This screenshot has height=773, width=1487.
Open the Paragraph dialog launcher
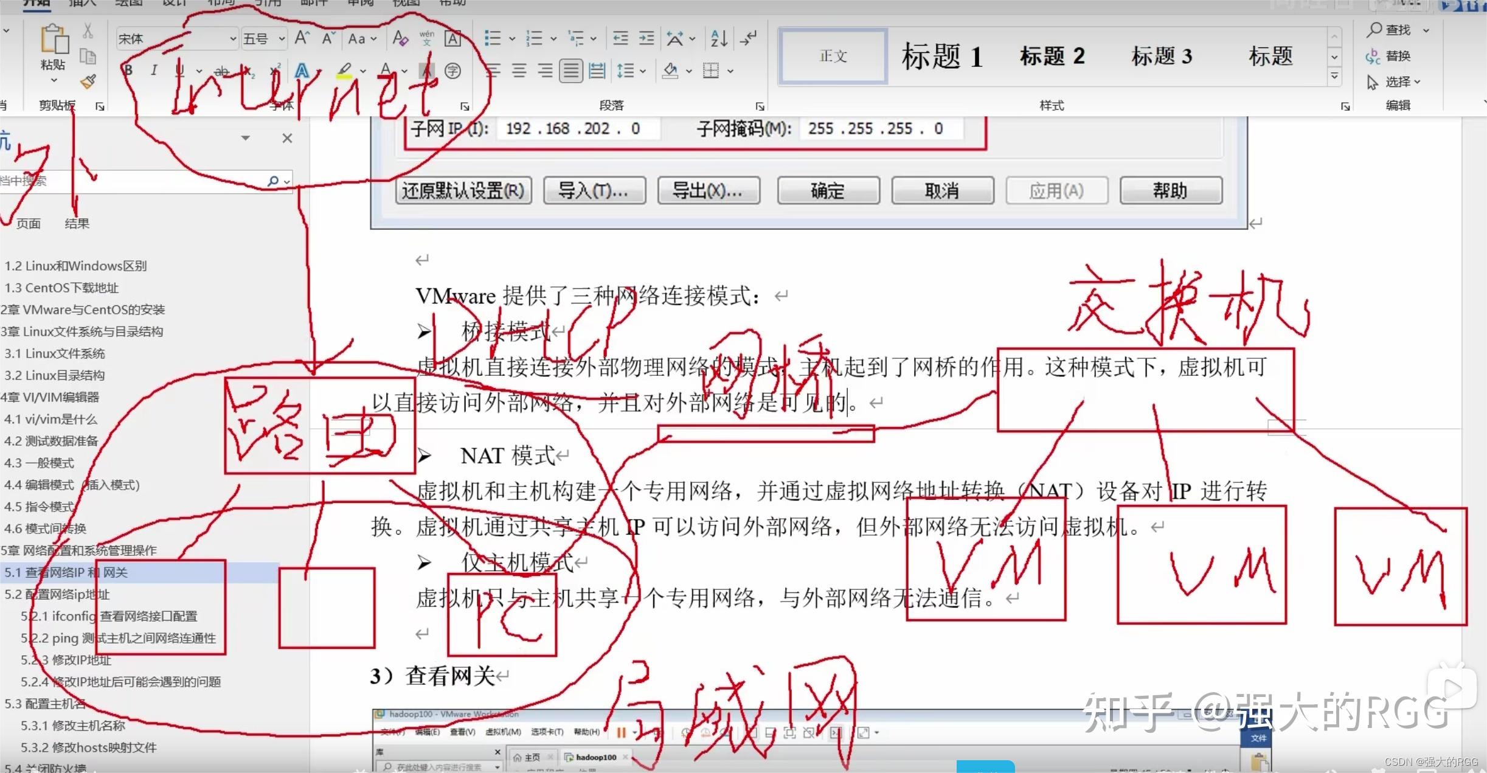click(x=760, y=106)
